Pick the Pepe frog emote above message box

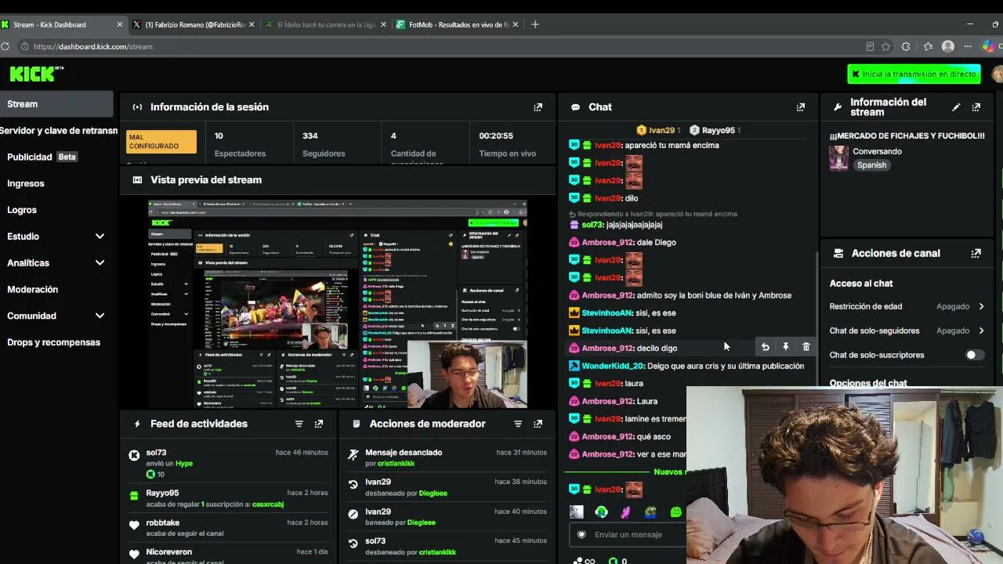[x=650, y=512]
